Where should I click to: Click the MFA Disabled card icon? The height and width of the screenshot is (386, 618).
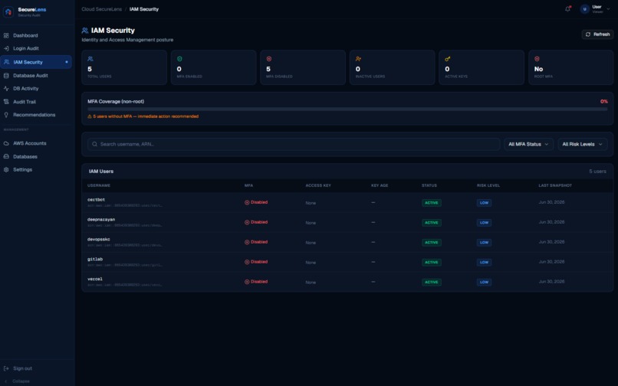tap(269, 59)
